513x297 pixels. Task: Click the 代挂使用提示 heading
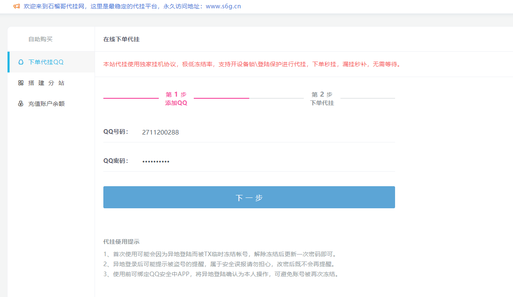pos(121,242)
